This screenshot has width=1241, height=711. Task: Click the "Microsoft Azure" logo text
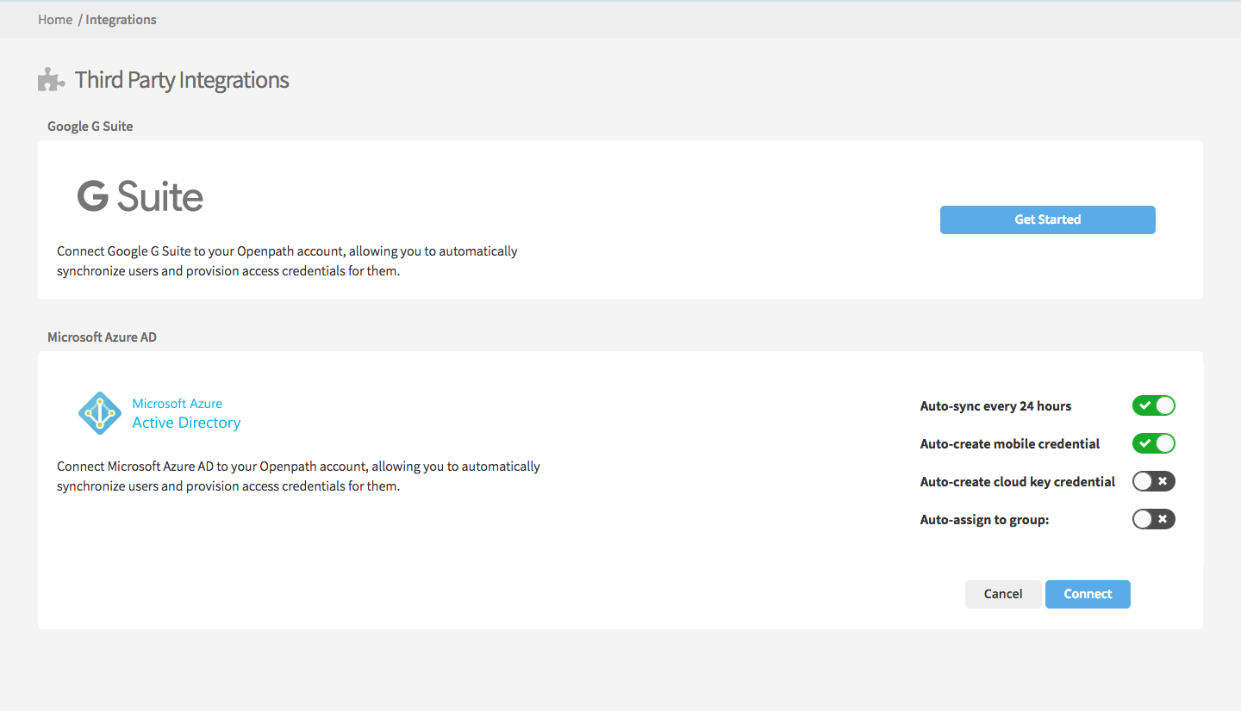tap(177, 403)
